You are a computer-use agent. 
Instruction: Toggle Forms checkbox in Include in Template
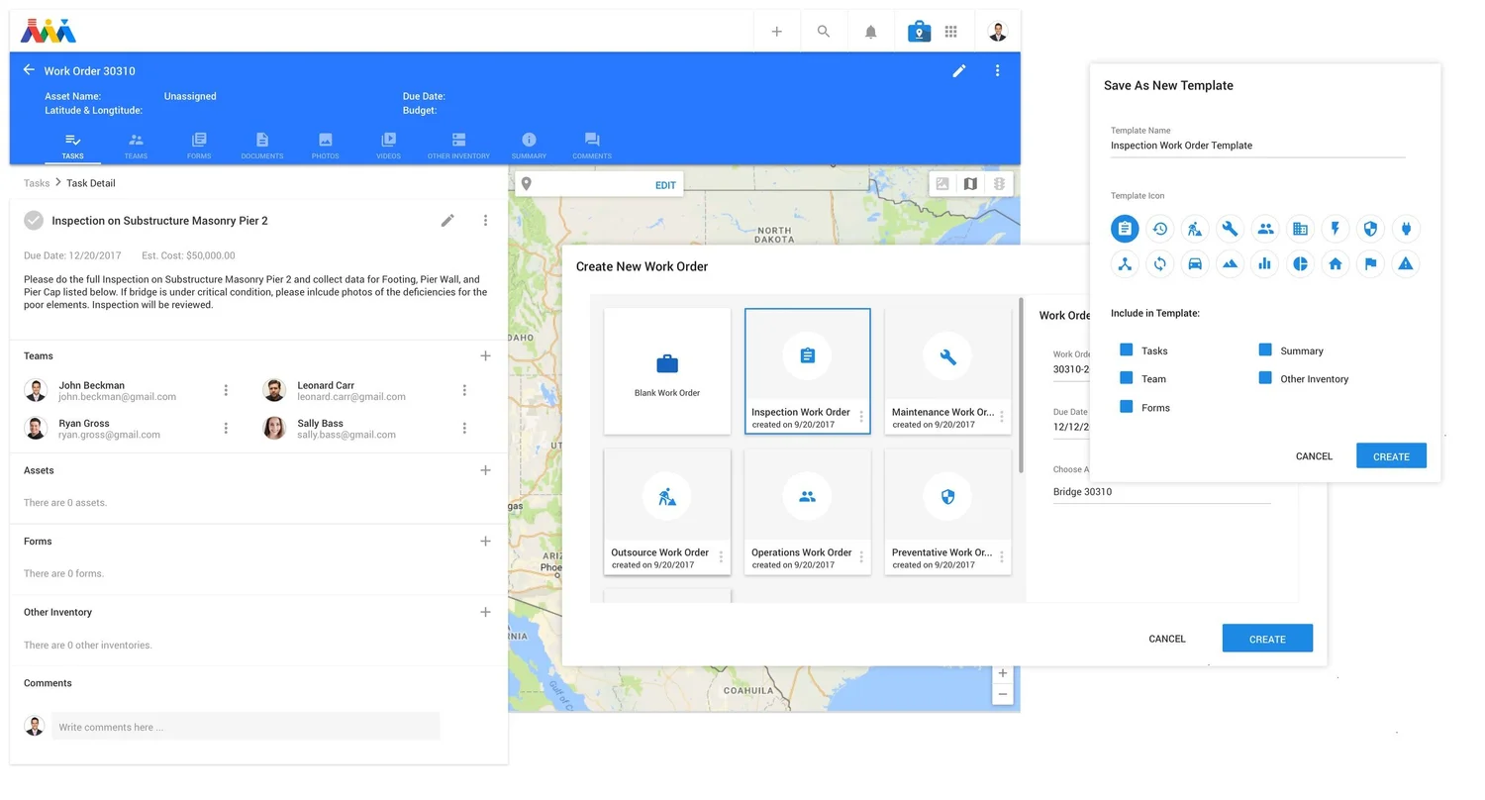[x=1126, y=406]
